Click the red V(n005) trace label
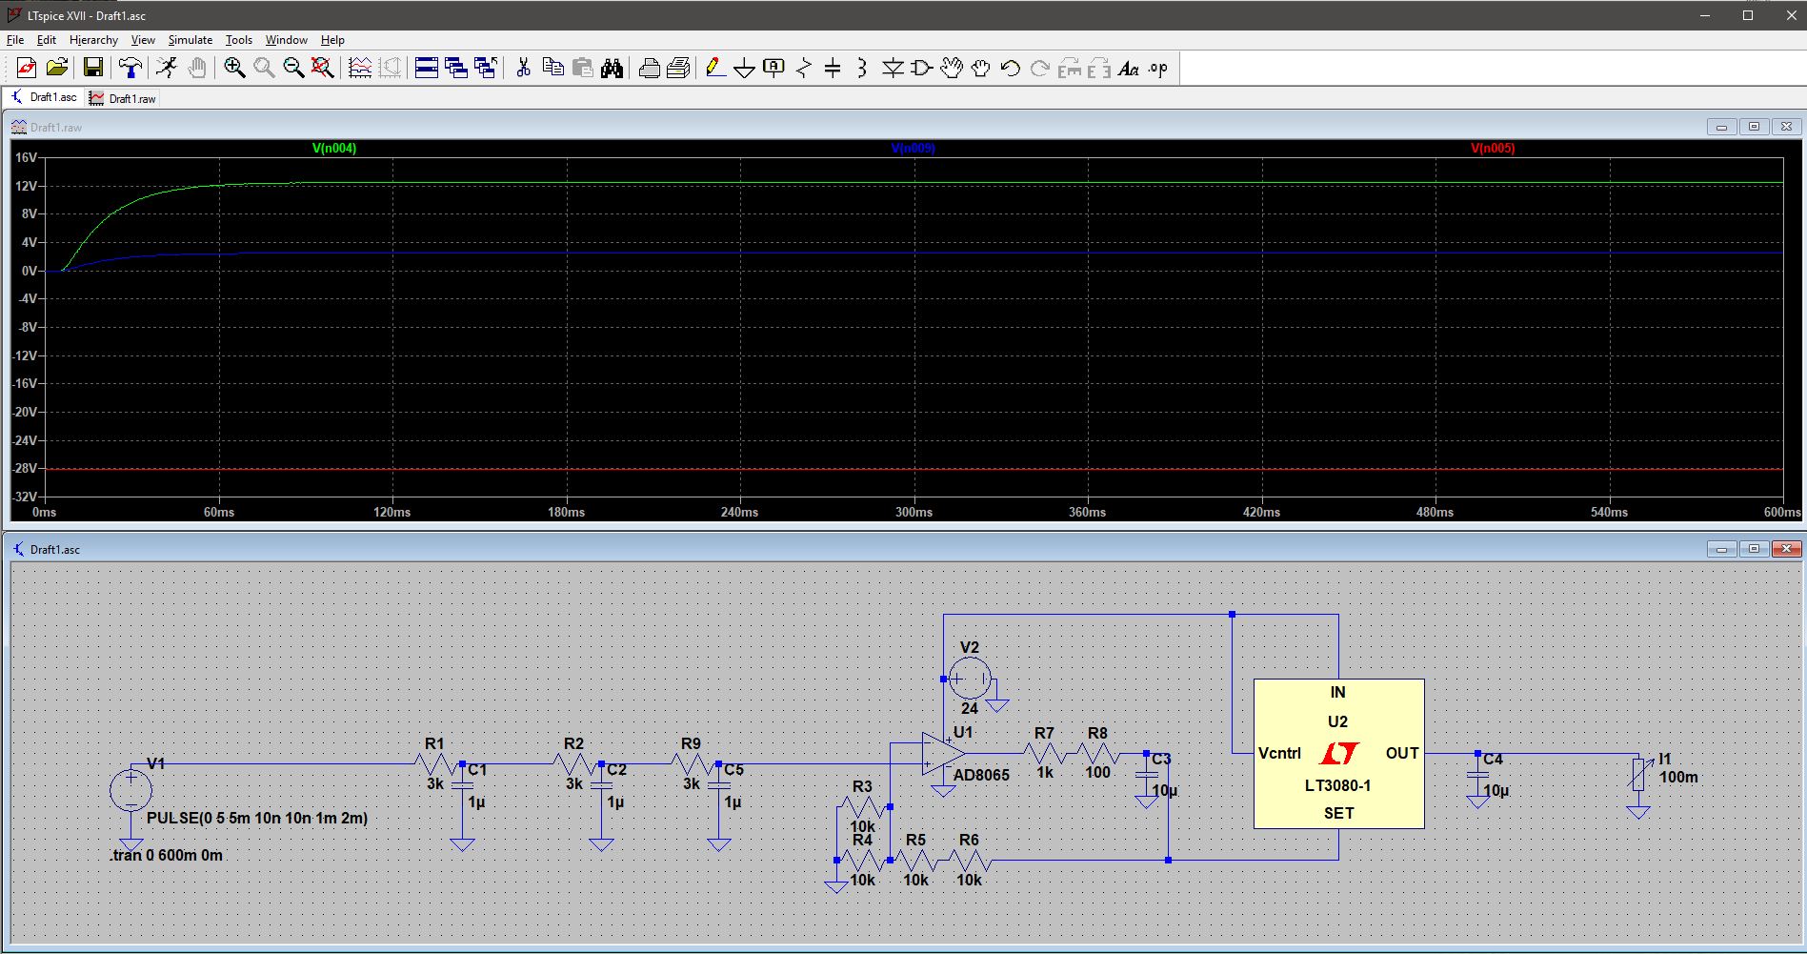 1493,148
